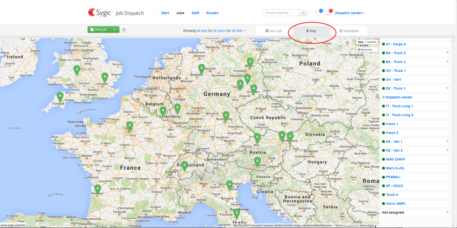The image size is (457, 228).
Task: Click the map marker over London
Action: [x=105, y=78]
